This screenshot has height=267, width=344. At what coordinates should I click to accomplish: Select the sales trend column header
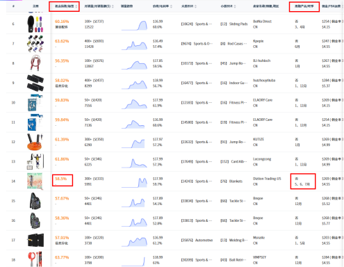click(126, 6)
